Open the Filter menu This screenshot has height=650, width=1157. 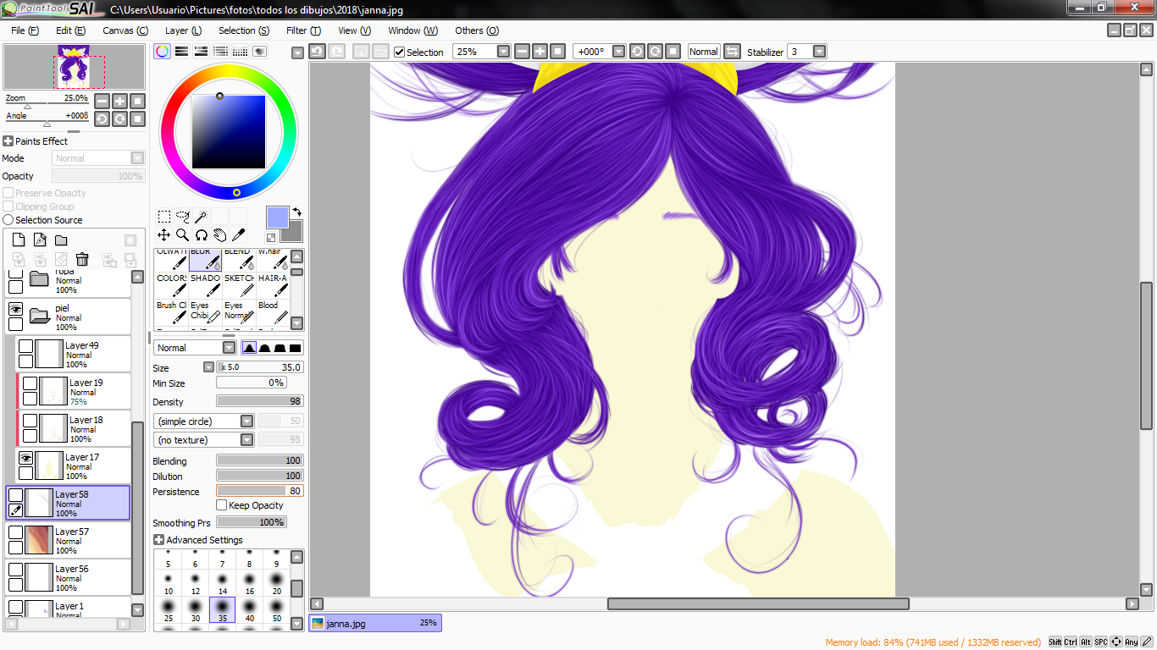click(x=302, y=30)
